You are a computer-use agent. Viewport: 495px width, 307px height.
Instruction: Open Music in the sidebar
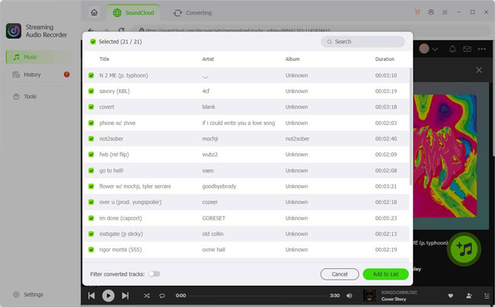pos(38,57)
